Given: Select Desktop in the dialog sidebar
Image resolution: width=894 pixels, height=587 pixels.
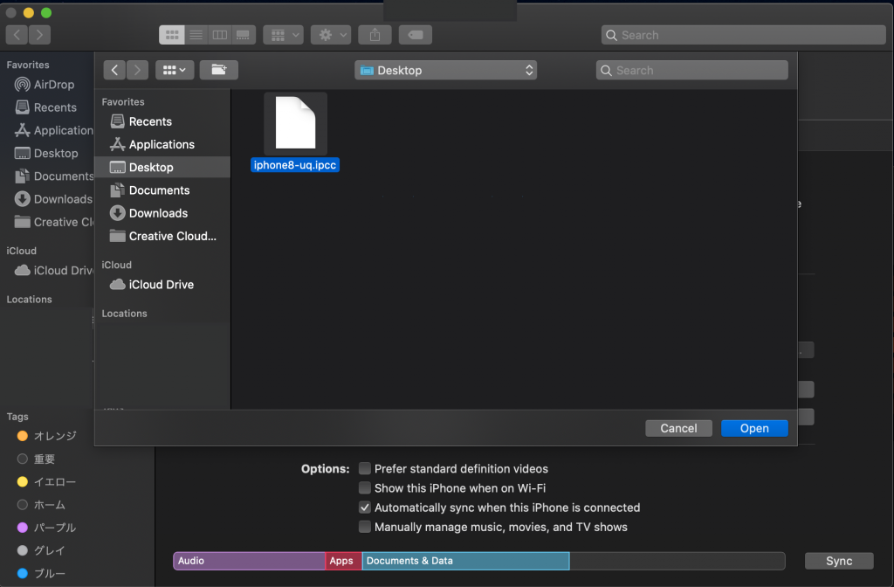Looking at the screenshot, I should tap(162, 167).
